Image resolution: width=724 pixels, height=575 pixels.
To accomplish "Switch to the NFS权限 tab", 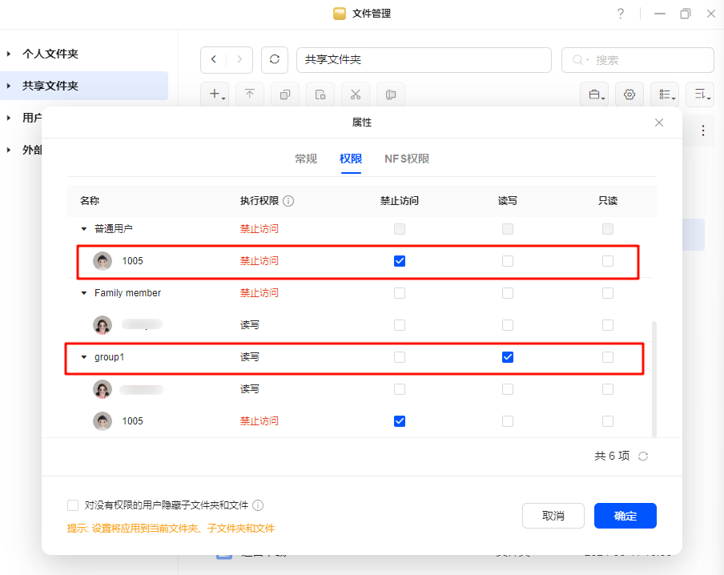I will point(407,159).
